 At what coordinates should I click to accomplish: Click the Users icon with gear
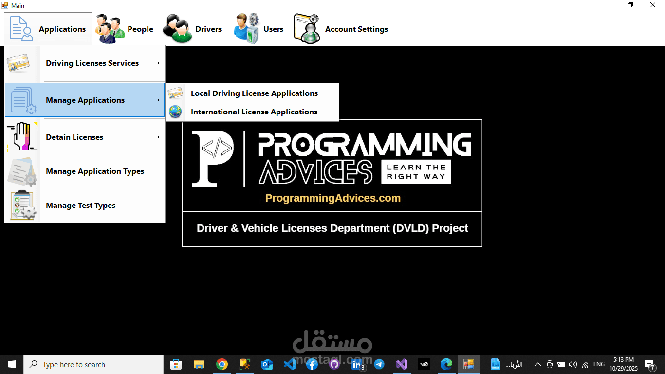246,29
